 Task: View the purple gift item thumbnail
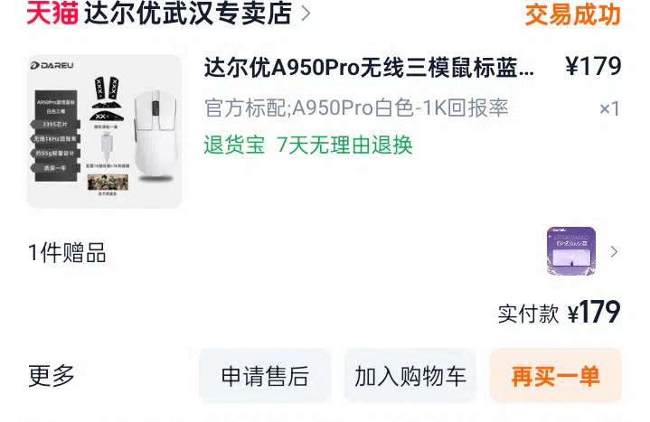(571, 251)
